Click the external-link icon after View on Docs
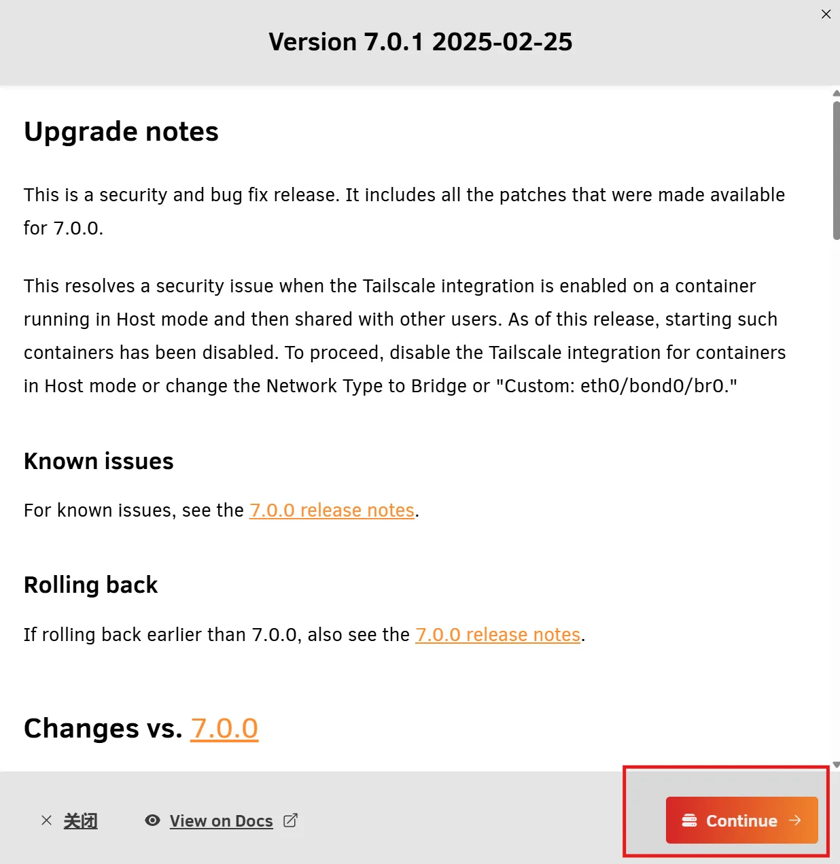The width and height of the screenshot is (840, 864). tap(290, 820)
